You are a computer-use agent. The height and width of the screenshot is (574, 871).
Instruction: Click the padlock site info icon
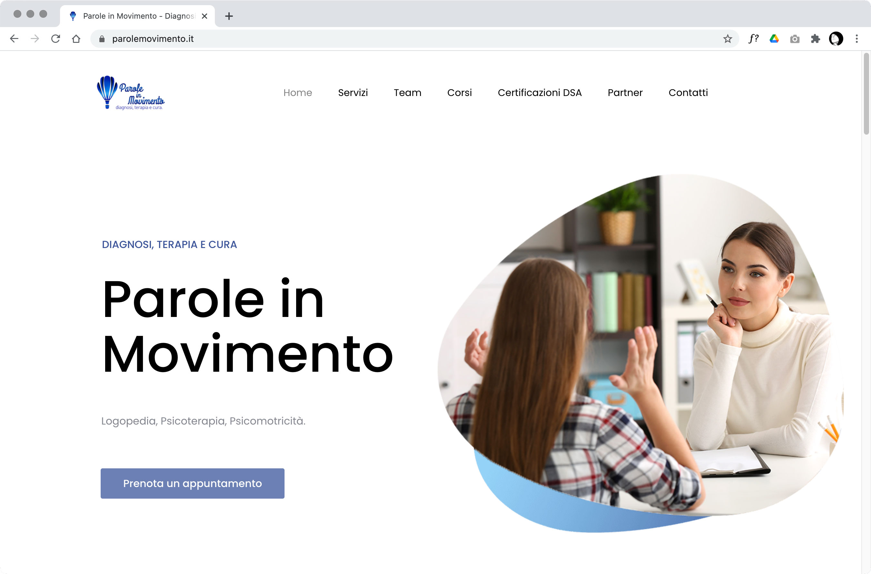[x=102, y=38]
